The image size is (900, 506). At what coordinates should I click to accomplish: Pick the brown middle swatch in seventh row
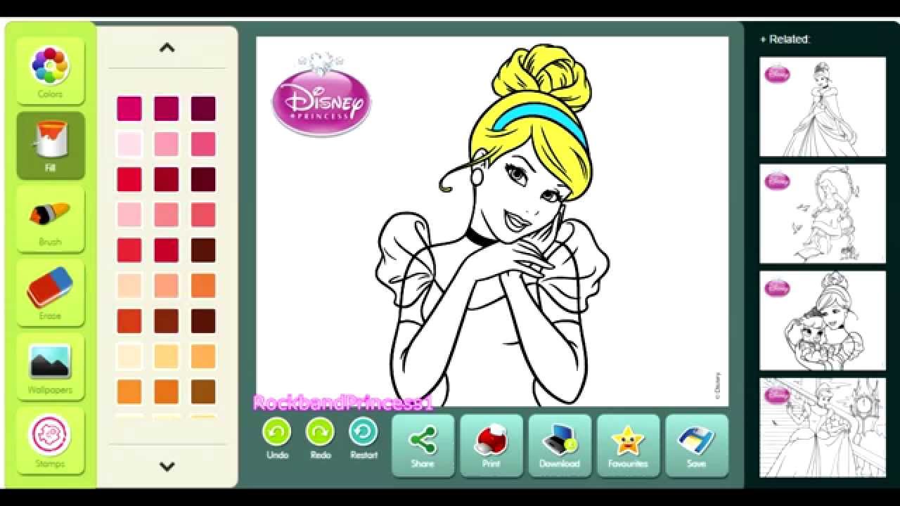point(167,321)
